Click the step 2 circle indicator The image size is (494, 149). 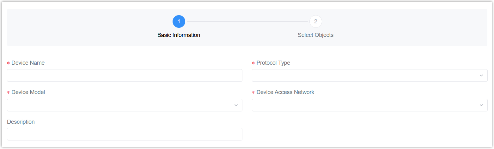pos(315,21)
